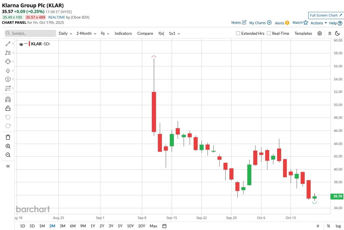Viewport: 344px width, 230px height.
Task: Select the 5Y time range
Action: tap(120, 226)
